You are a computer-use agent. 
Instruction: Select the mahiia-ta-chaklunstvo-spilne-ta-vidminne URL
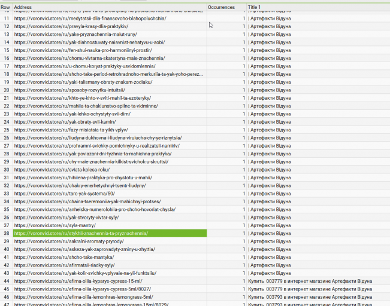pyautogui.click(x=86, y=106)
